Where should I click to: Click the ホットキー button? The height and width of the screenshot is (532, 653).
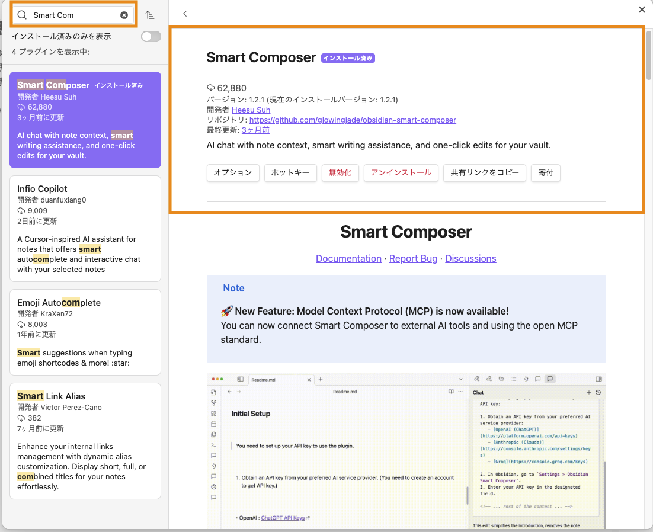[290, 173]
